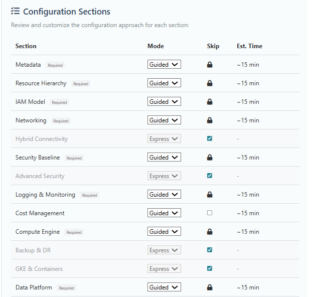Click the Compute Engine lock icon
The image size is (314, 297).
(x=210, y=232)
